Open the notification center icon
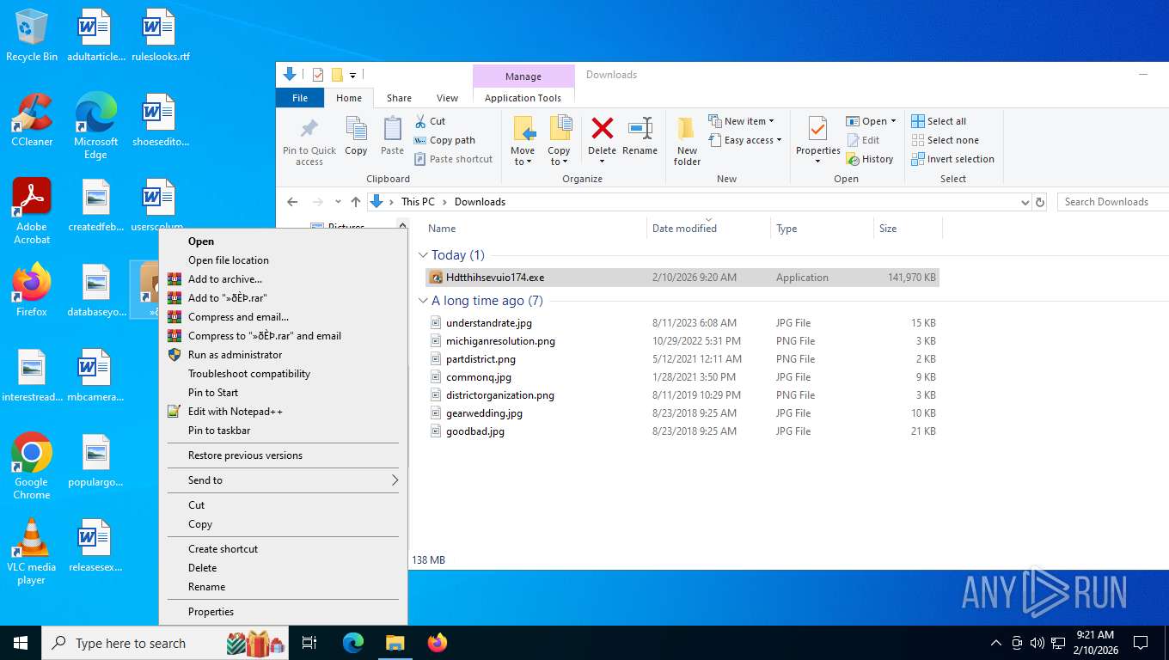1169x660 pixels. click(x=1141, y=643)
